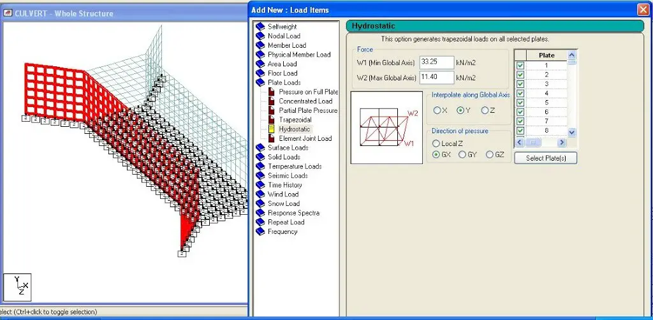Click the Time History book icon
This screenshot has width=653, height=320.
(x=260, y=185)
